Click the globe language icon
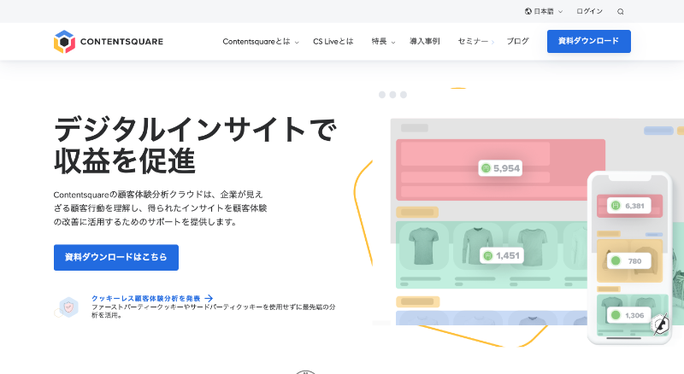 (x=528, y=12)
